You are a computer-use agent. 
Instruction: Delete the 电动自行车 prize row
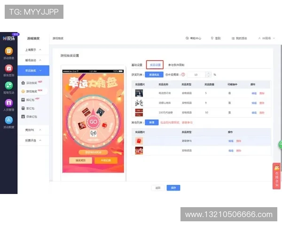tap(262, 93)
